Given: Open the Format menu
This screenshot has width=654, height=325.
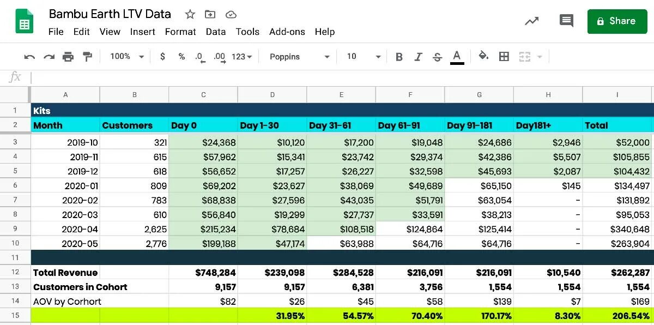Looking at the screenshot, I should (x=180, y=32).
